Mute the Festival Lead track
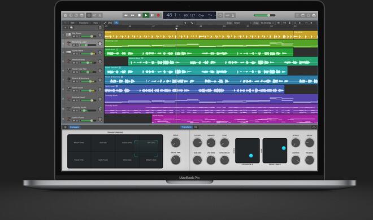The height and width of the screenshot is (220, 373). [x=73, y=100]
